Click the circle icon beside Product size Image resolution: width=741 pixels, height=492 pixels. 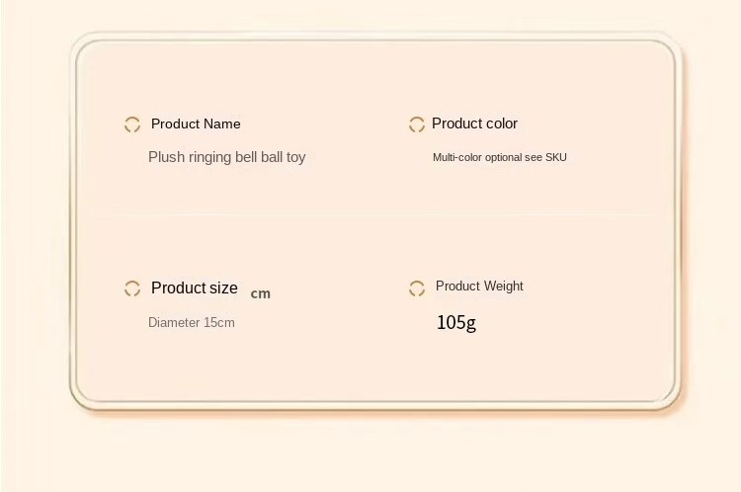coord(132,288)
